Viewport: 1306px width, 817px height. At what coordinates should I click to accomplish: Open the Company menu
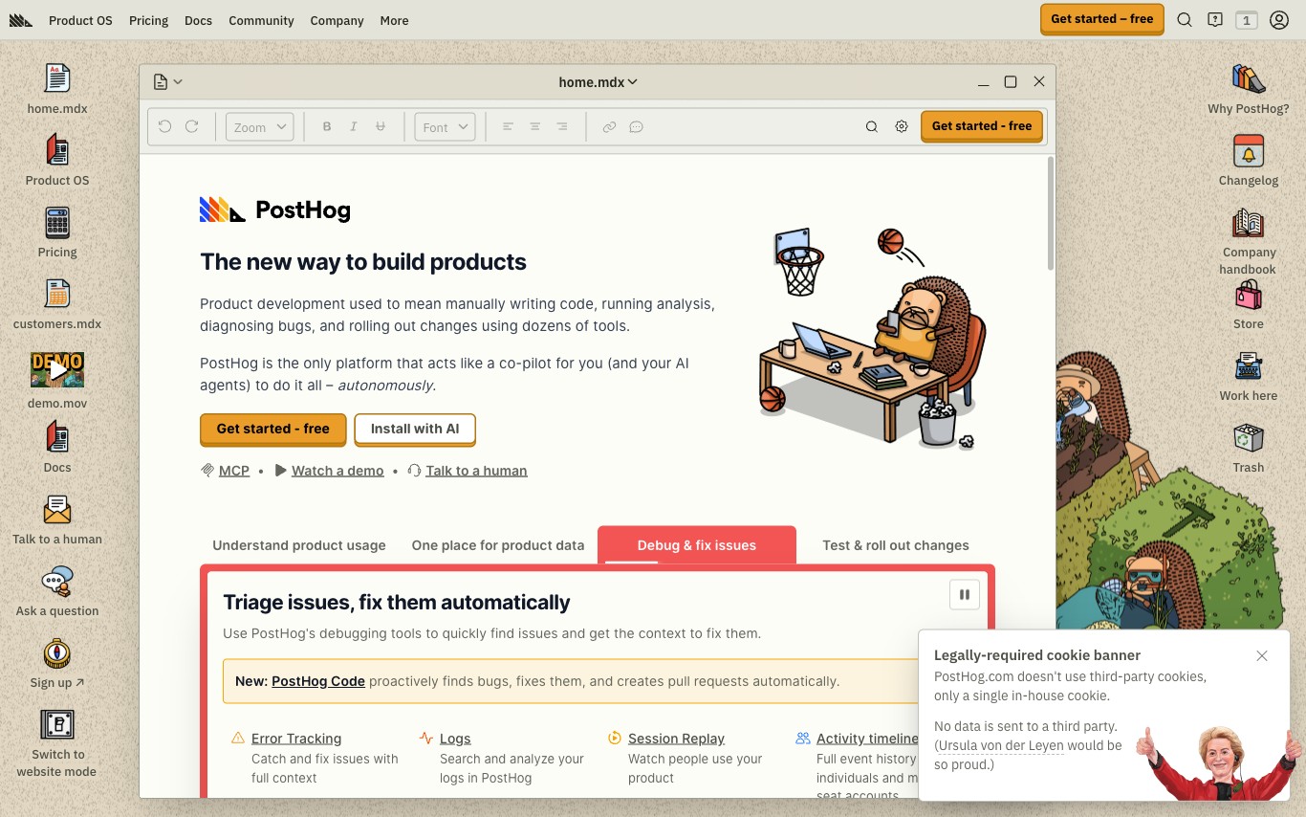point(337,20)
